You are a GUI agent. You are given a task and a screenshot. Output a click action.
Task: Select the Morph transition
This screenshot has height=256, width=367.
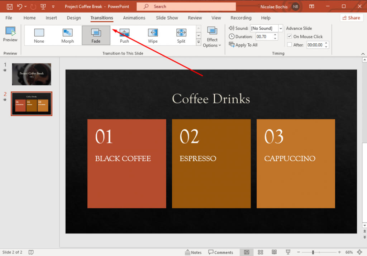67,35
